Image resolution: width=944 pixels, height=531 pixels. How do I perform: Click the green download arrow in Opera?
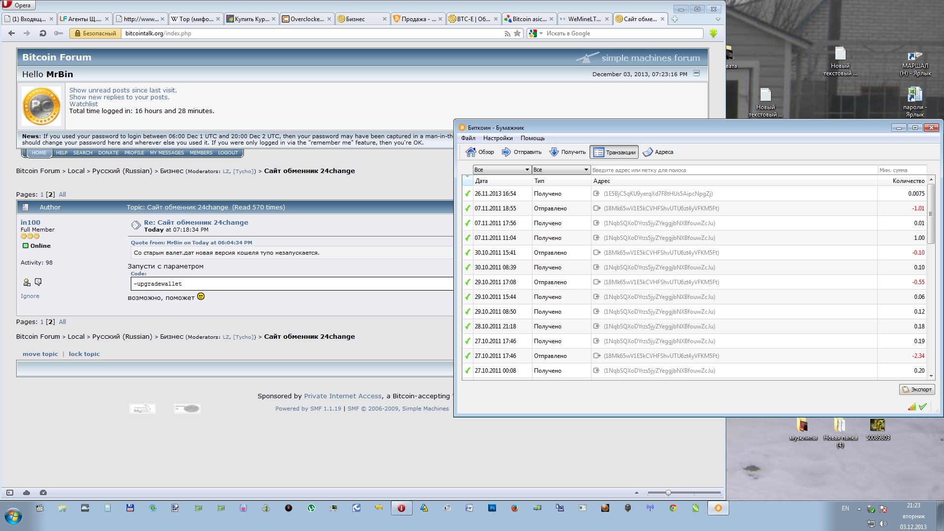click(x=713, y=33)
